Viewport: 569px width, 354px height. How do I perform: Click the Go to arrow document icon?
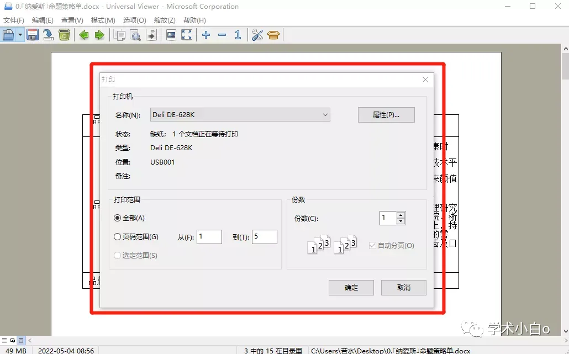pyautogui.click(x=151, y=35)
